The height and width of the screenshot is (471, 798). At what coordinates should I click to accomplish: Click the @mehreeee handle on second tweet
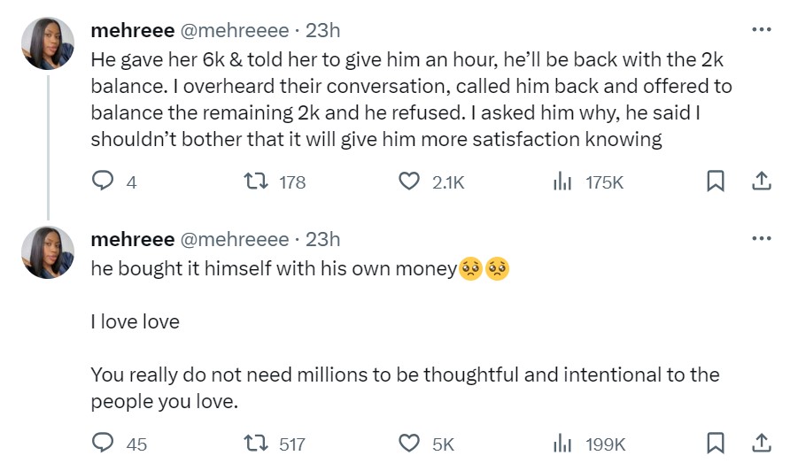click(235, 240)
